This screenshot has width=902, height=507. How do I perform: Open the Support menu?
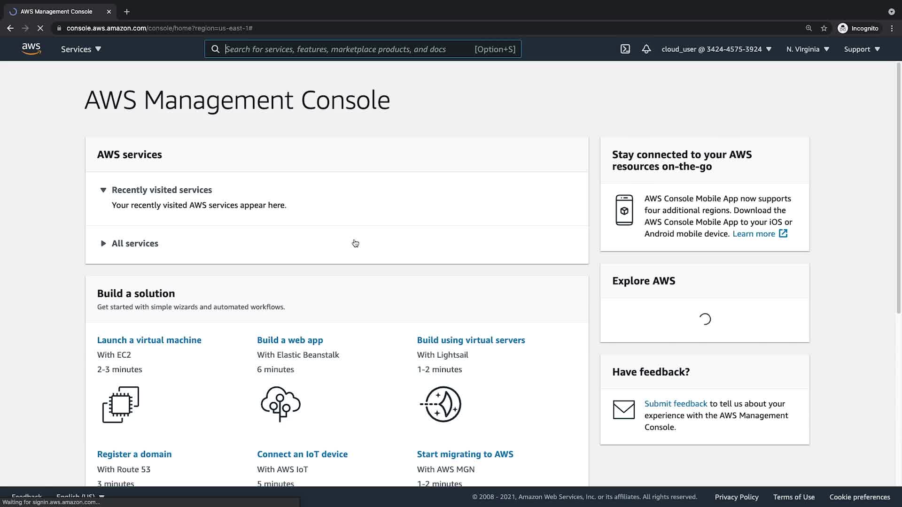pos(862,49)
